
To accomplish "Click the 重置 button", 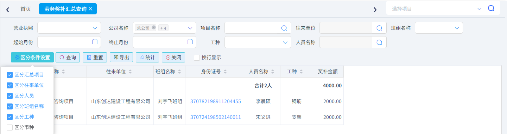I will coord(95,57).
